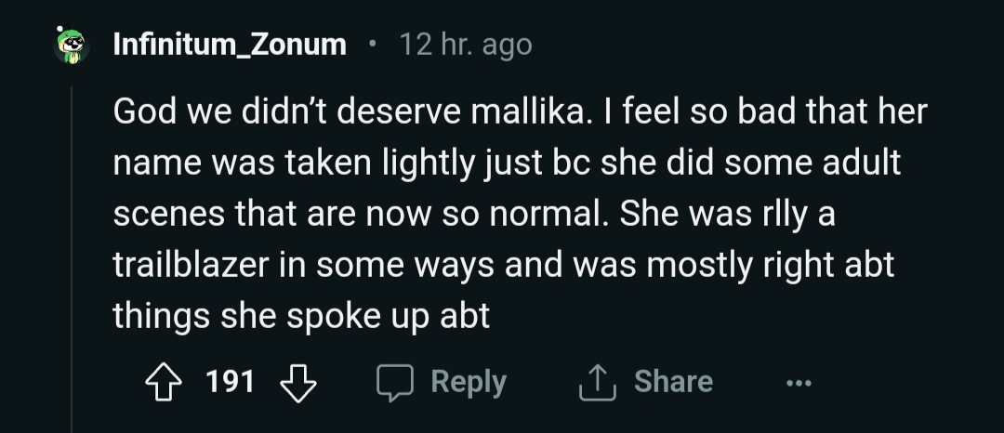
Task: Click the Share upload arrow icon
Action: (x=598, y=382)
